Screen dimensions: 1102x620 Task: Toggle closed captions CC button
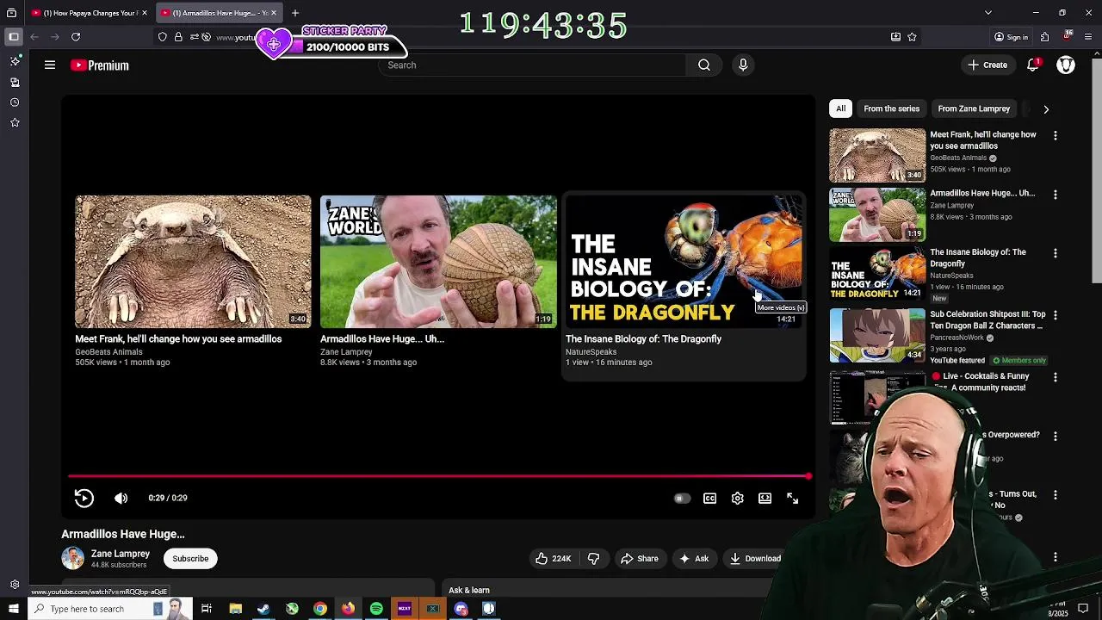coord(709,499)
